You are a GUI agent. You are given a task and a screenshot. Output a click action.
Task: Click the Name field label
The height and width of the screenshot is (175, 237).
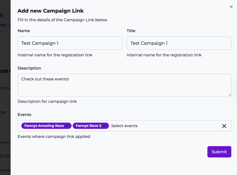24,31
